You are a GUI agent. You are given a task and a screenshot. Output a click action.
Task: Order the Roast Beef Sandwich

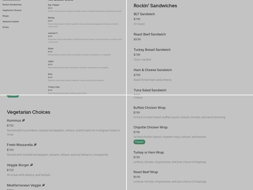pyautogui.click(x=149, y=34)
